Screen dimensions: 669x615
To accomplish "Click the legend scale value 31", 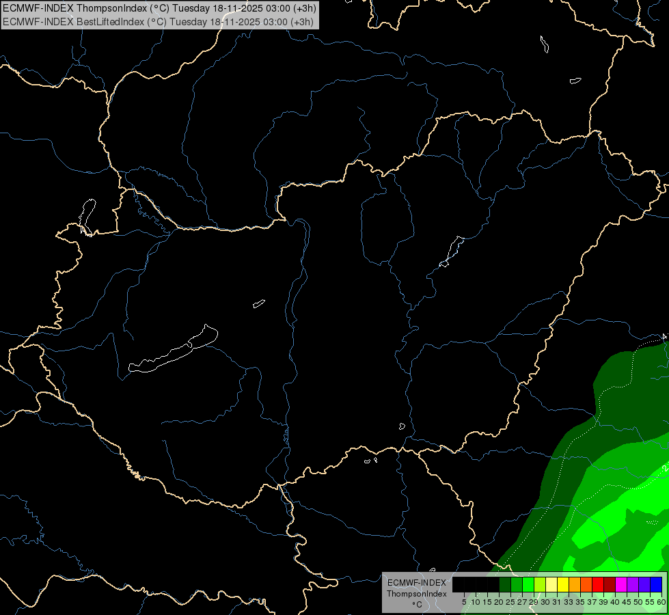I will [557, 602].
